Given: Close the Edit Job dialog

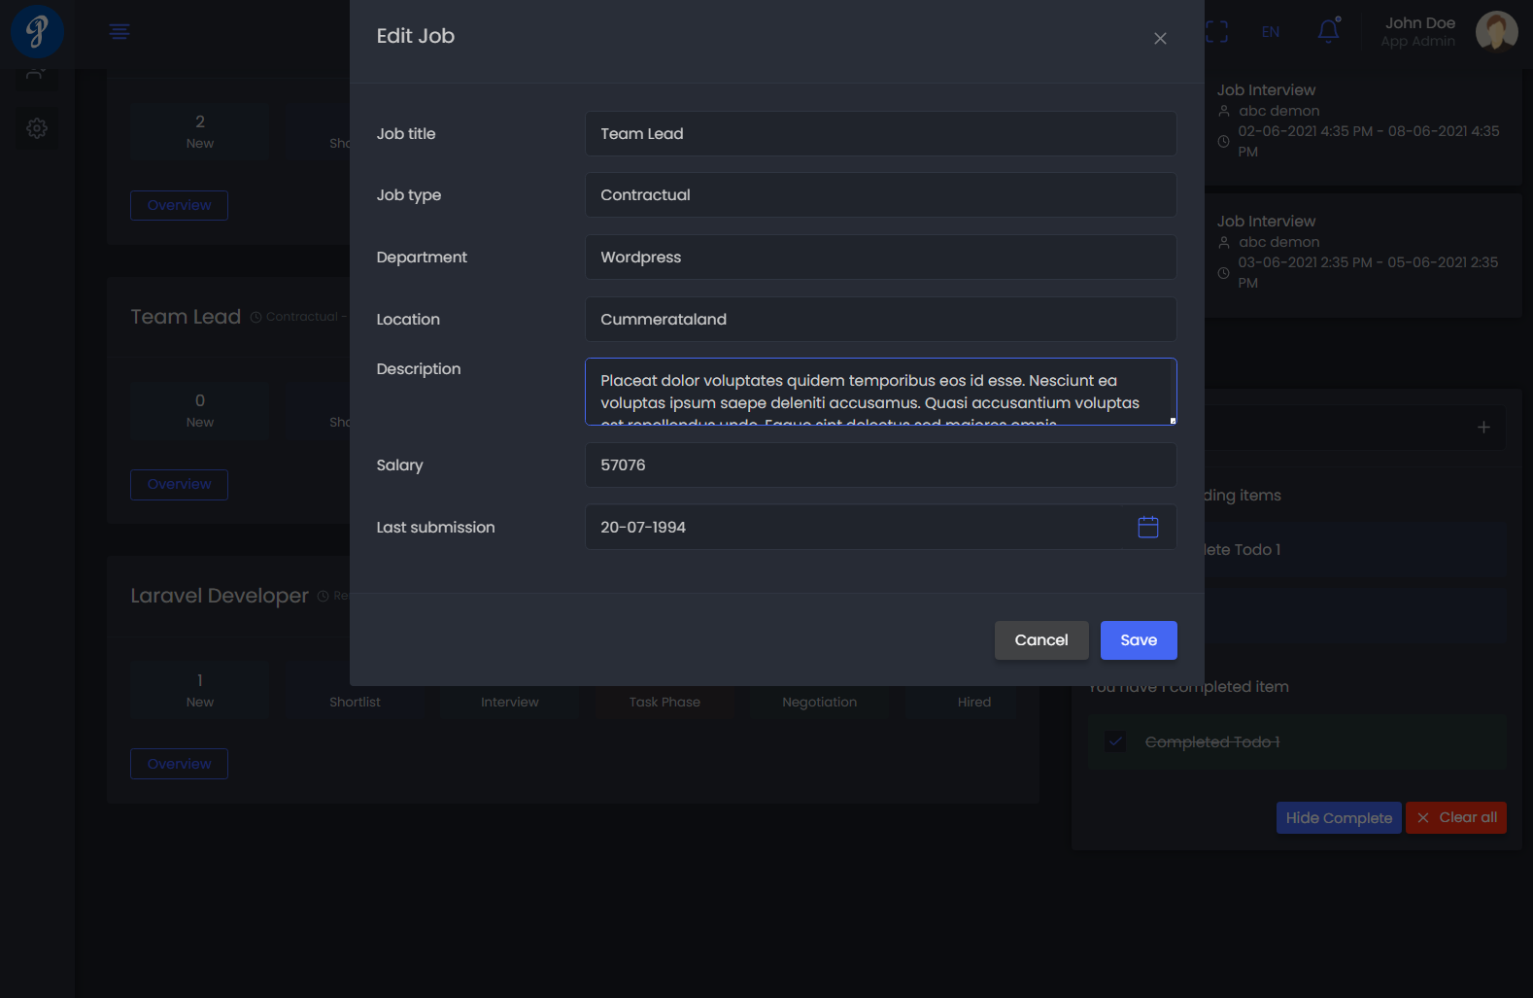Looking at the screenshot, I should 1160,39.
